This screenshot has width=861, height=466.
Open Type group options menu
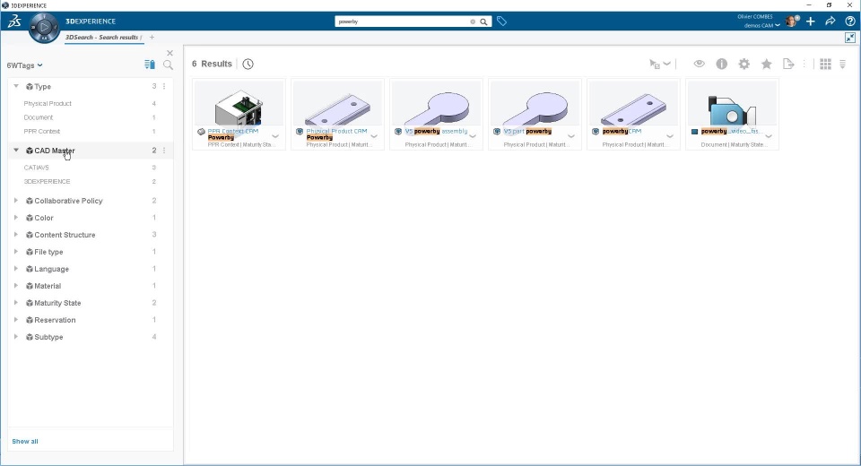tap(164, 86)
